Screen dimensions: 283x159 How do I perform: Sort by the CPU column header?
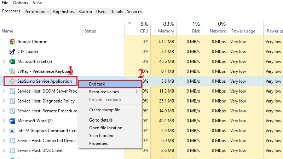[144, 31]
